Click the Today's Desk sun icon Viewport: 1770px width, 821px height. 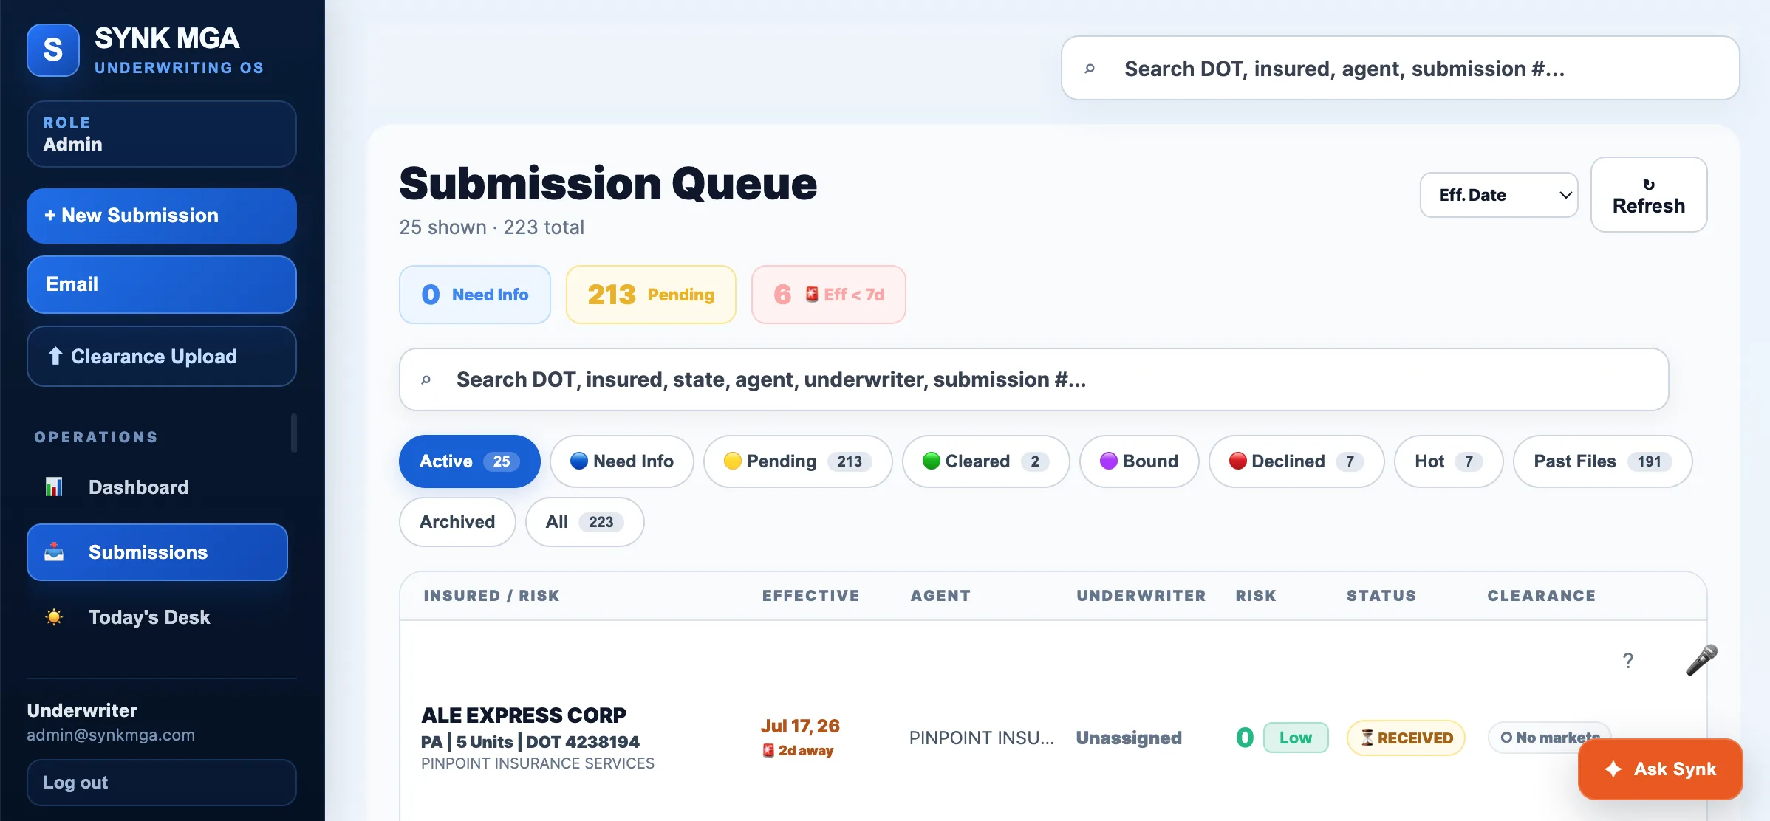click(54, 617)
